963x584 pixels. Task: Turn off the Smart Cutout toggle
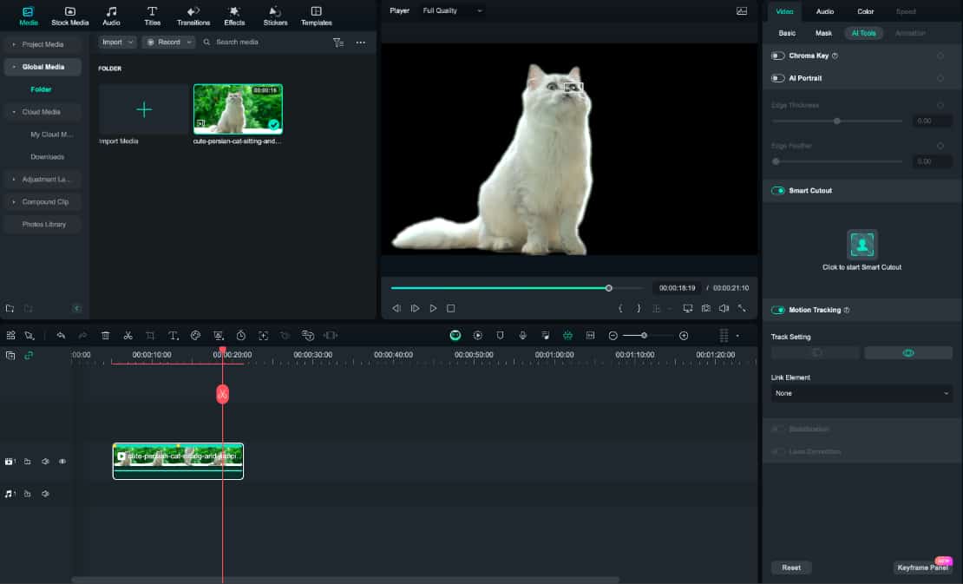(x=778, y=190)
